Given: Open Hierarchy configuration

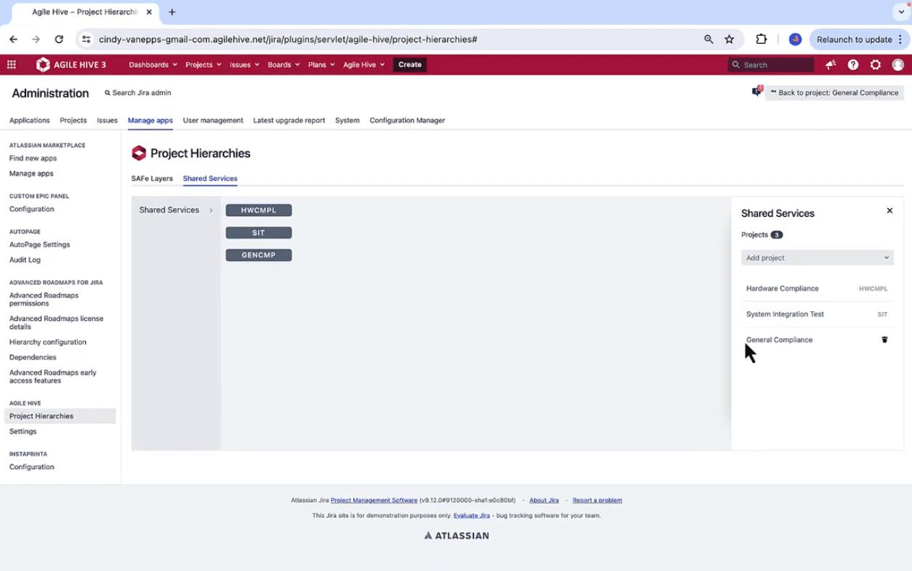Looking at the screenshot, I should [x=48, y=342].
